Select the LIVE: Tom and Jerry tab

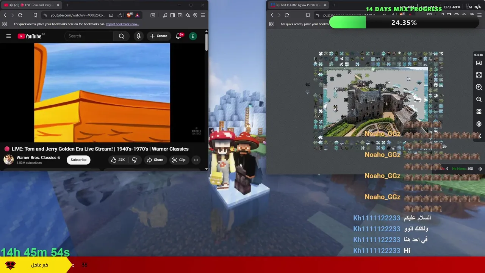[x=31, y=5]
